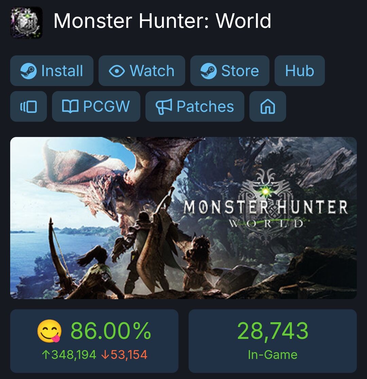Click the book icon beside PCGW
This screenshot has height=379, width=367.
point(70,106)
